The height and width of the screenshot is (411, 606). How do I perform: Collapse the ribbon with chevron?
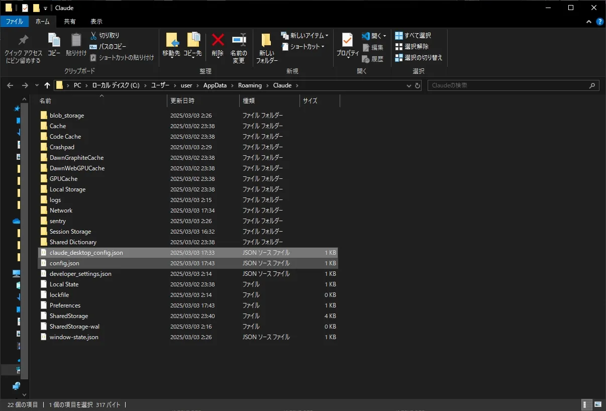pyautogui.click(x=589, y=22)
